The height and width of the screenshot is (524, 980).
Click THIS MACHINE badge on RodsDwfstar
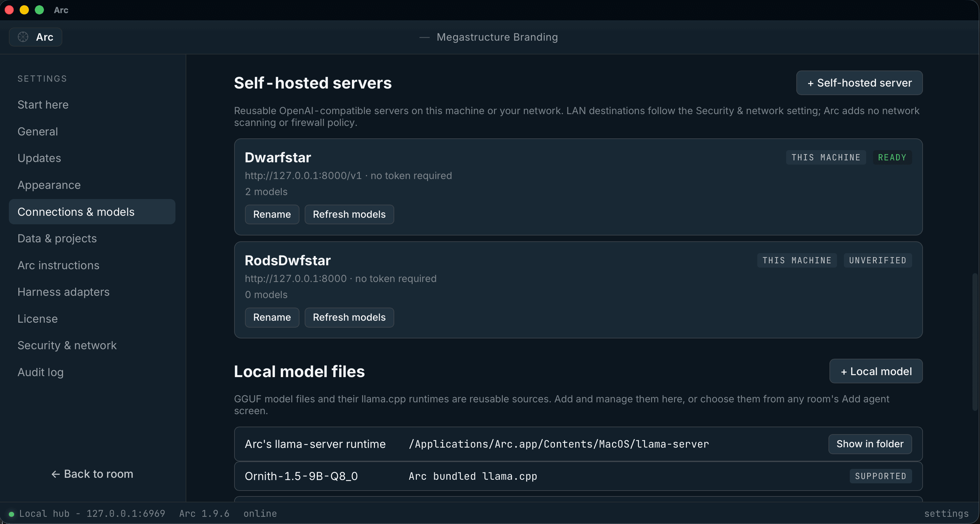click(x=797, y=260)
